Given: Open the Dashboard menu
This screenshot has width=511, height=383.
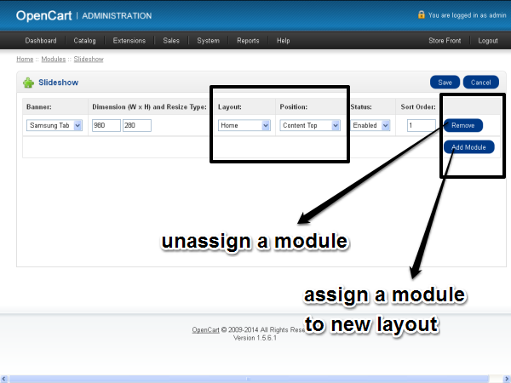Looking at the screenshot, I should pos(41,41).
